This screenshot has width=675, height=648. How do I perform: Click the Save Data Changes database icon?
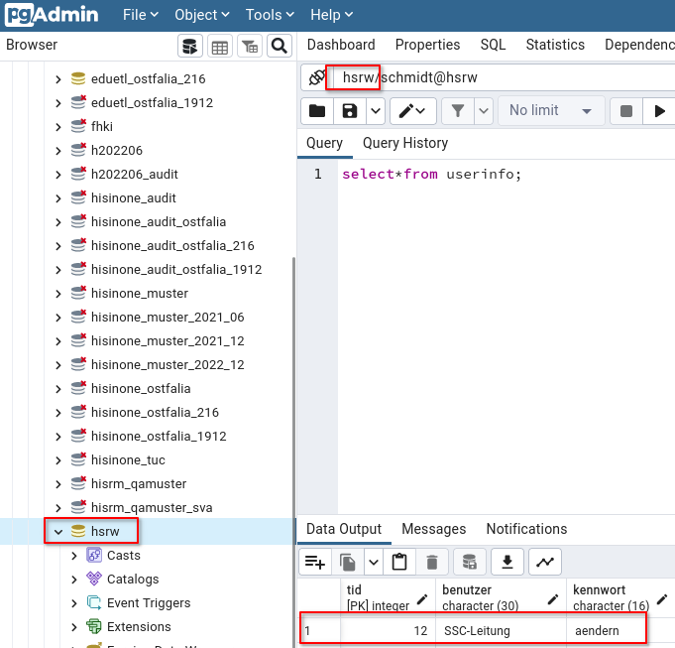tap(469, 563)
